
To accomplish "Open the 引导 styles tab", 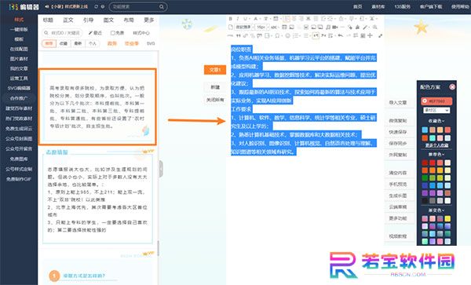I will click(88, 20).
